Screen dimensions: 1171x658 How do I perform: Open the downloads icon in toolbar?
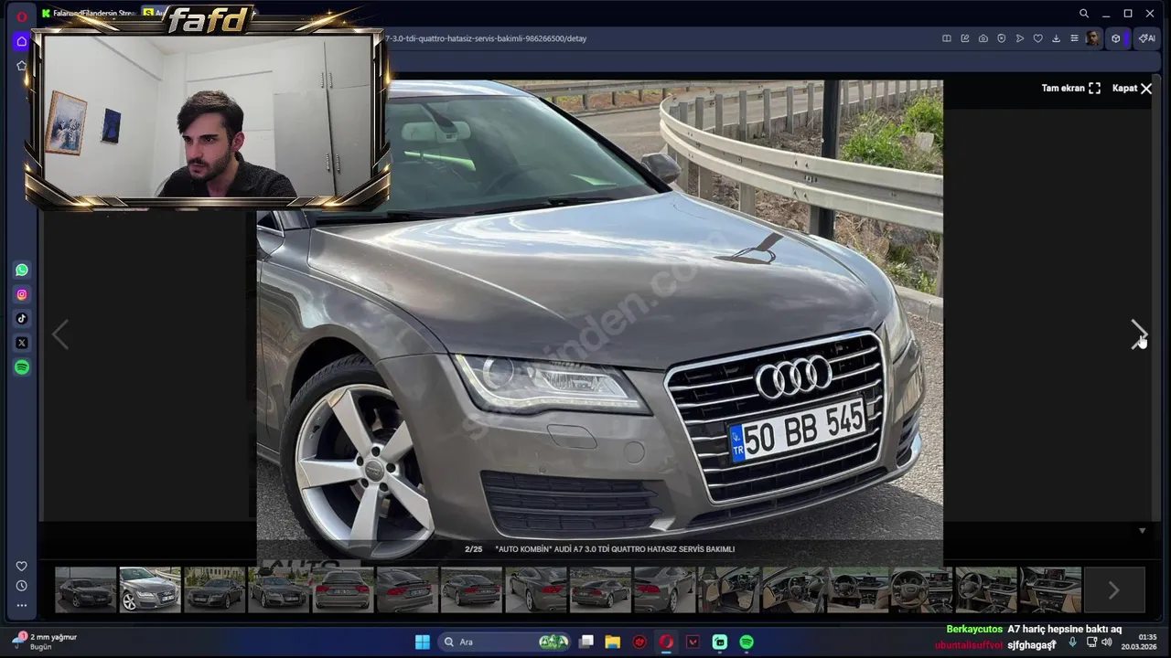(1057, 38)
